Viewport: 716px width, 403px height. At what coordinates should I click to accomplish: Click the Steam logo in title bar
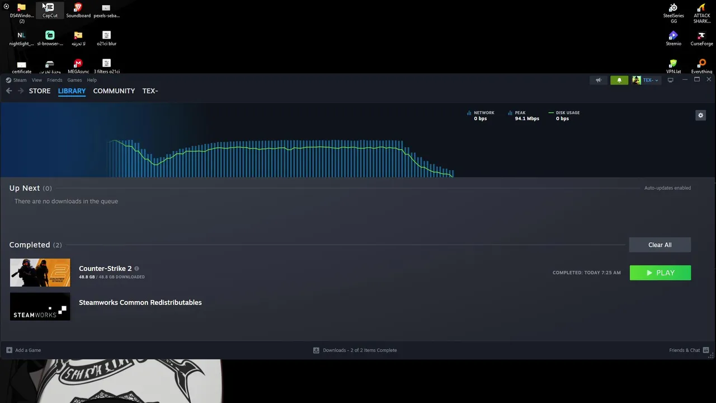[8, 80]
